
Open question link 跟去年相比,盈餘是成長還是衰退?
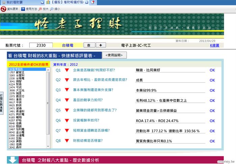(x=100, y=80)
